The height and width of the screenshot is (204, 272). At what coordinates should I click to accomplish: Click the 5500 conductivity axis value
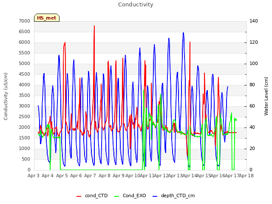[25, 53]
